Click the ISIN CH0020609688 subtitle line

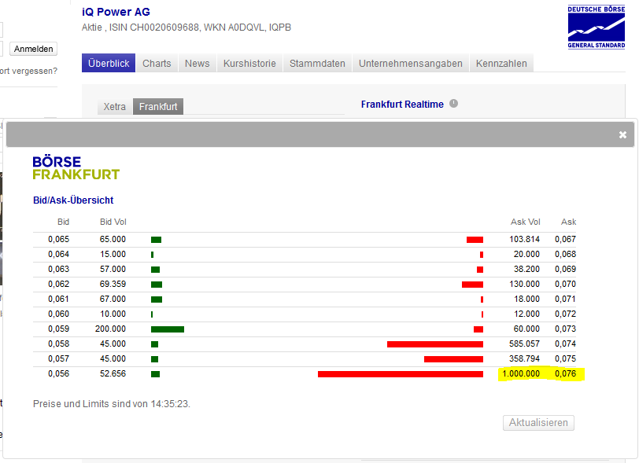(x=187, y=28)
